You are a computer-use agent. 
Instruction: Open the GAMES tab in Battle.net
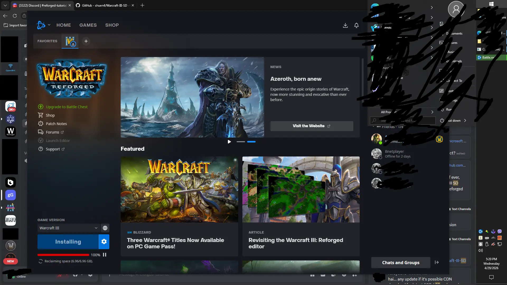(x=88, y=25)
